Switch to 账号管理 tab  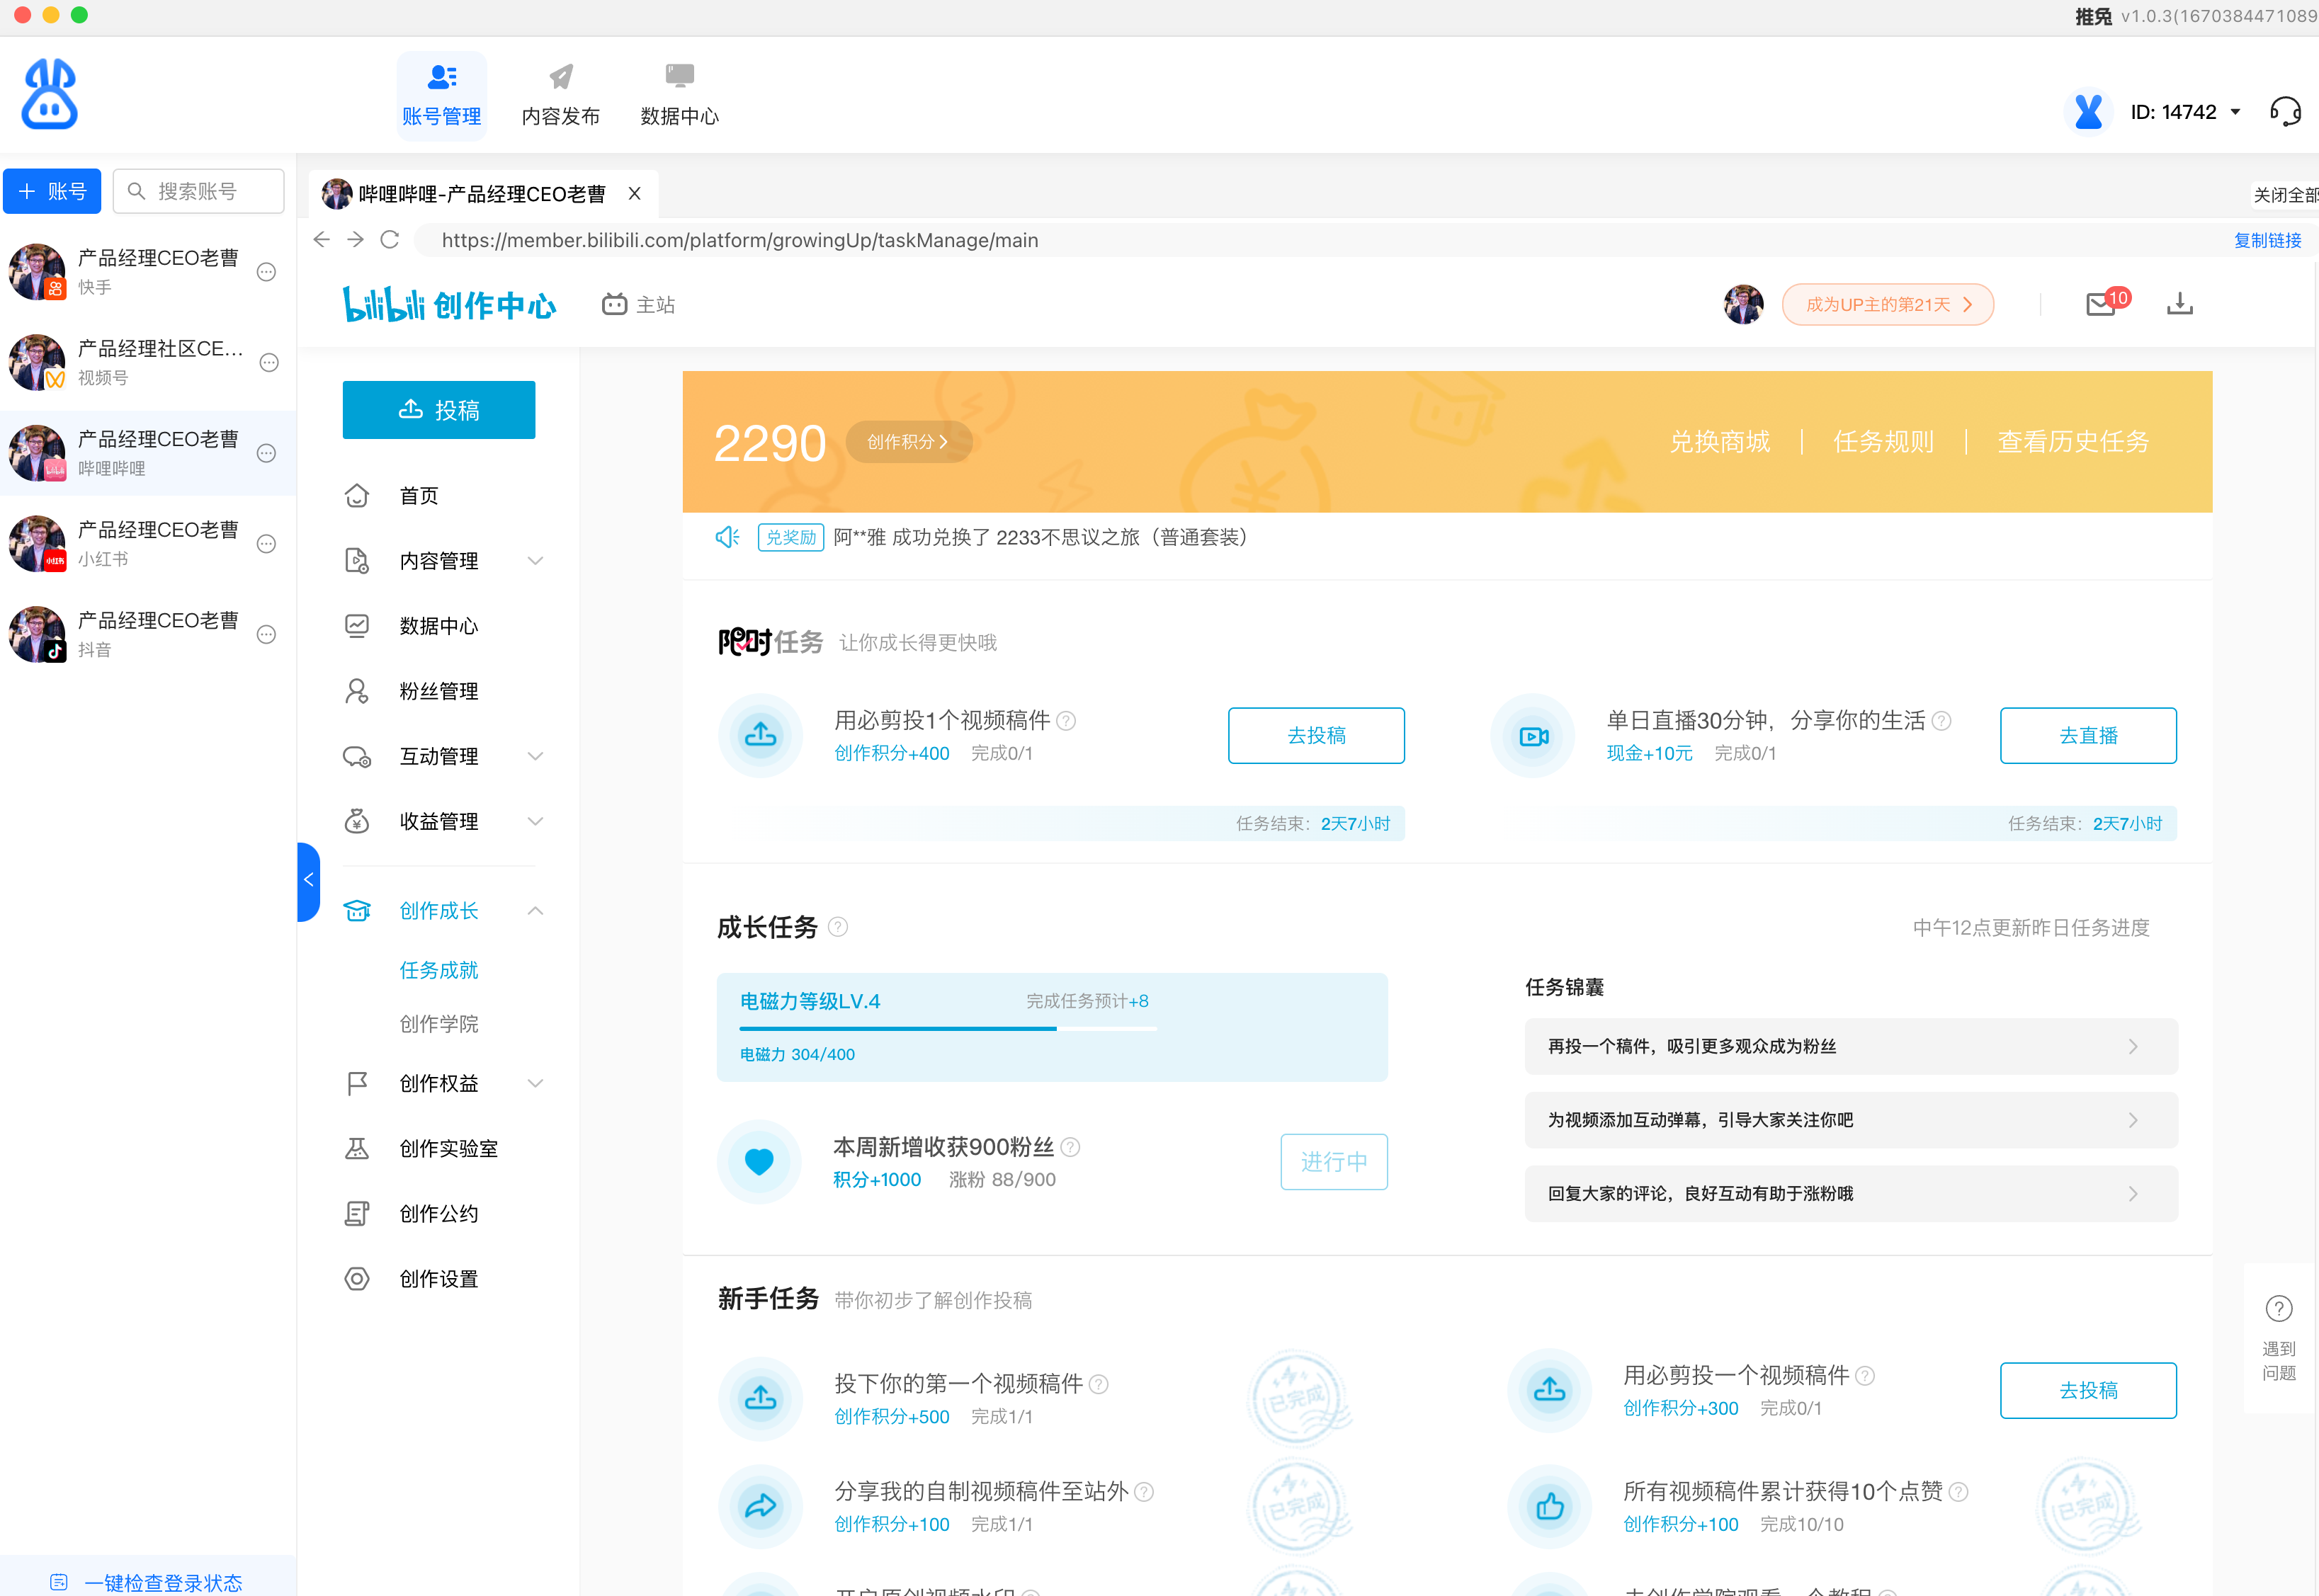point(441,96)
